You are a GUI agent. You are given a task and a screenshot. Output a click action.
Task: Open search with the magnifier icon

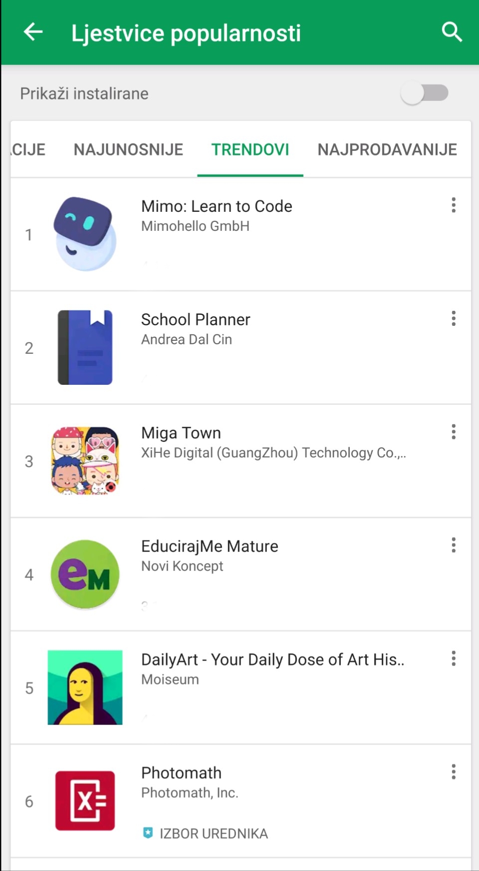452,32
